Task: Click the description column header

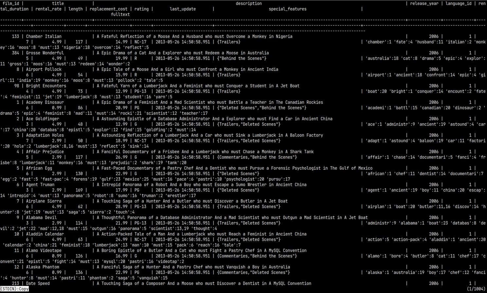Action: tap(249, 4)
